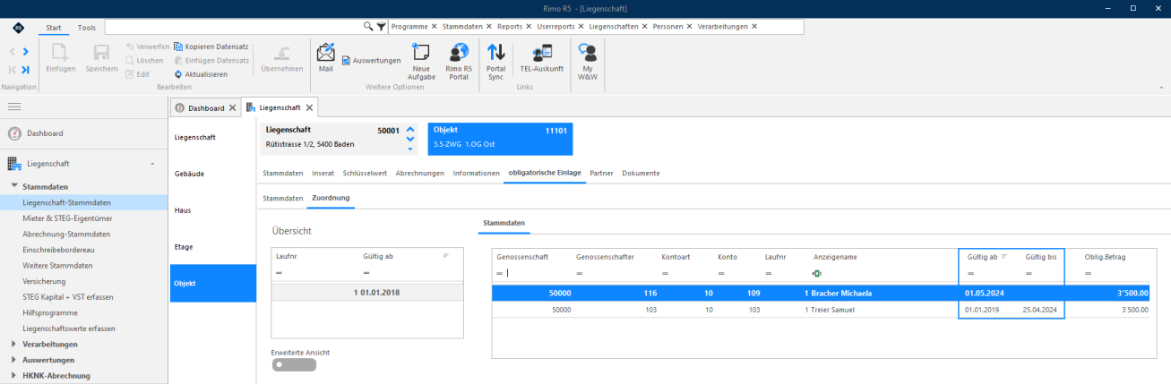Toggle the hamburger sidebar menu
Image resolution: width=1171 pixels, height=384 pixels.
point(14,107)
